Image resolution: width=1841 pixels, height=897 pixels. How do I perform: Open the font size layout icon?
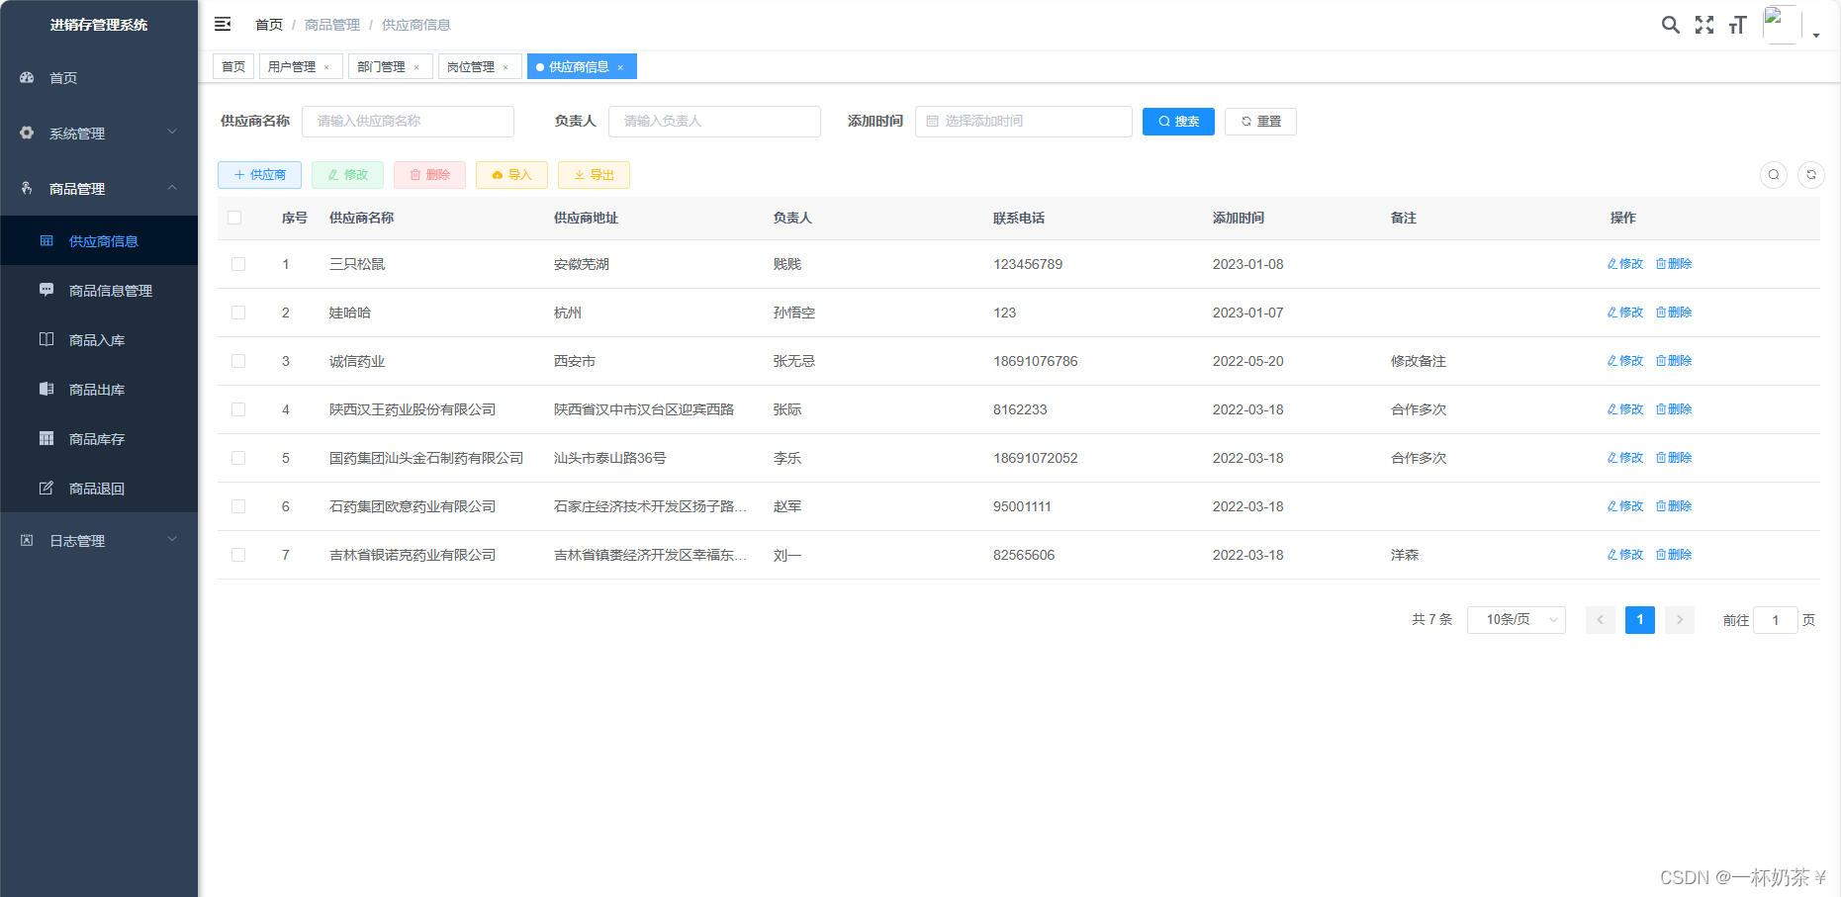1737,25
